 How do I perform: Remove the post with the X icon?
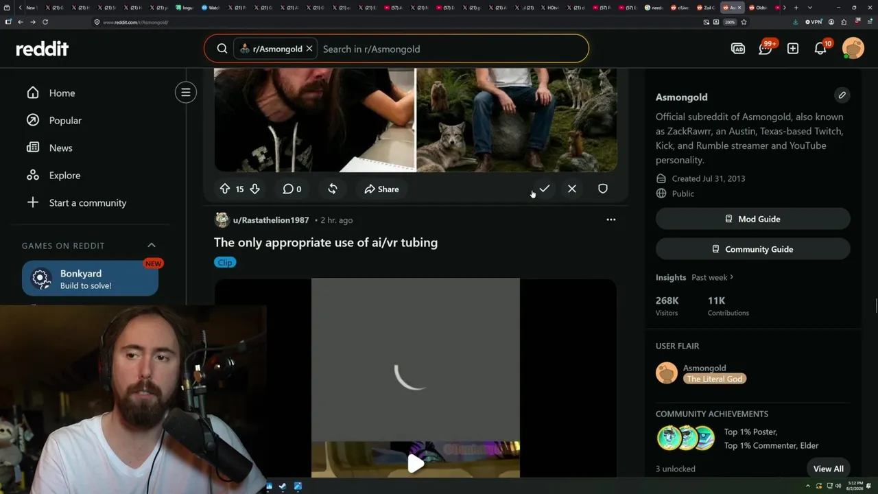572,189
